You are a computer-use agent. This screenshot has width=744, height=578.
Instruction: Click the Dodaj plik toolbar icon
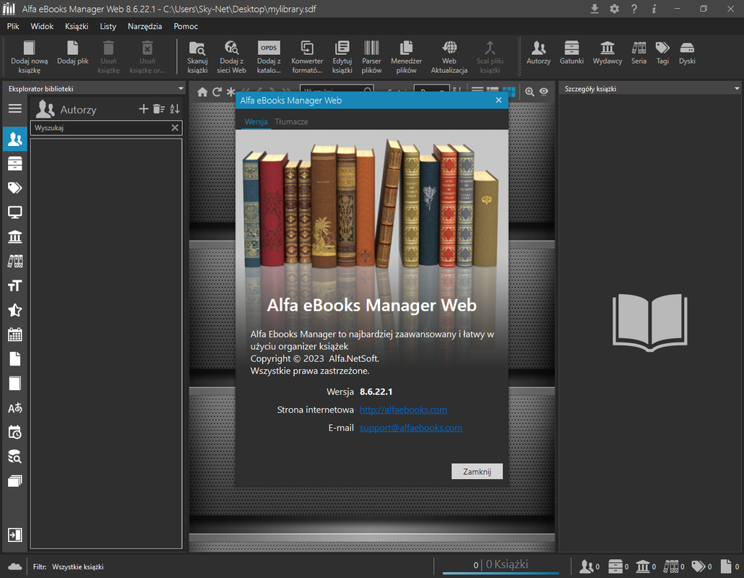72,48
